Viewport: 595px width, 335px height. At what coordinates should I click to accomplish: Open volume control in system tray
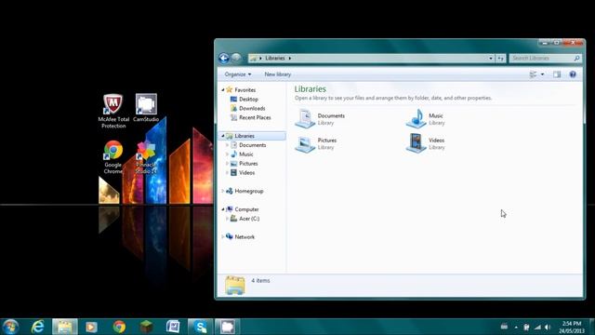click(x=548, y=327)
